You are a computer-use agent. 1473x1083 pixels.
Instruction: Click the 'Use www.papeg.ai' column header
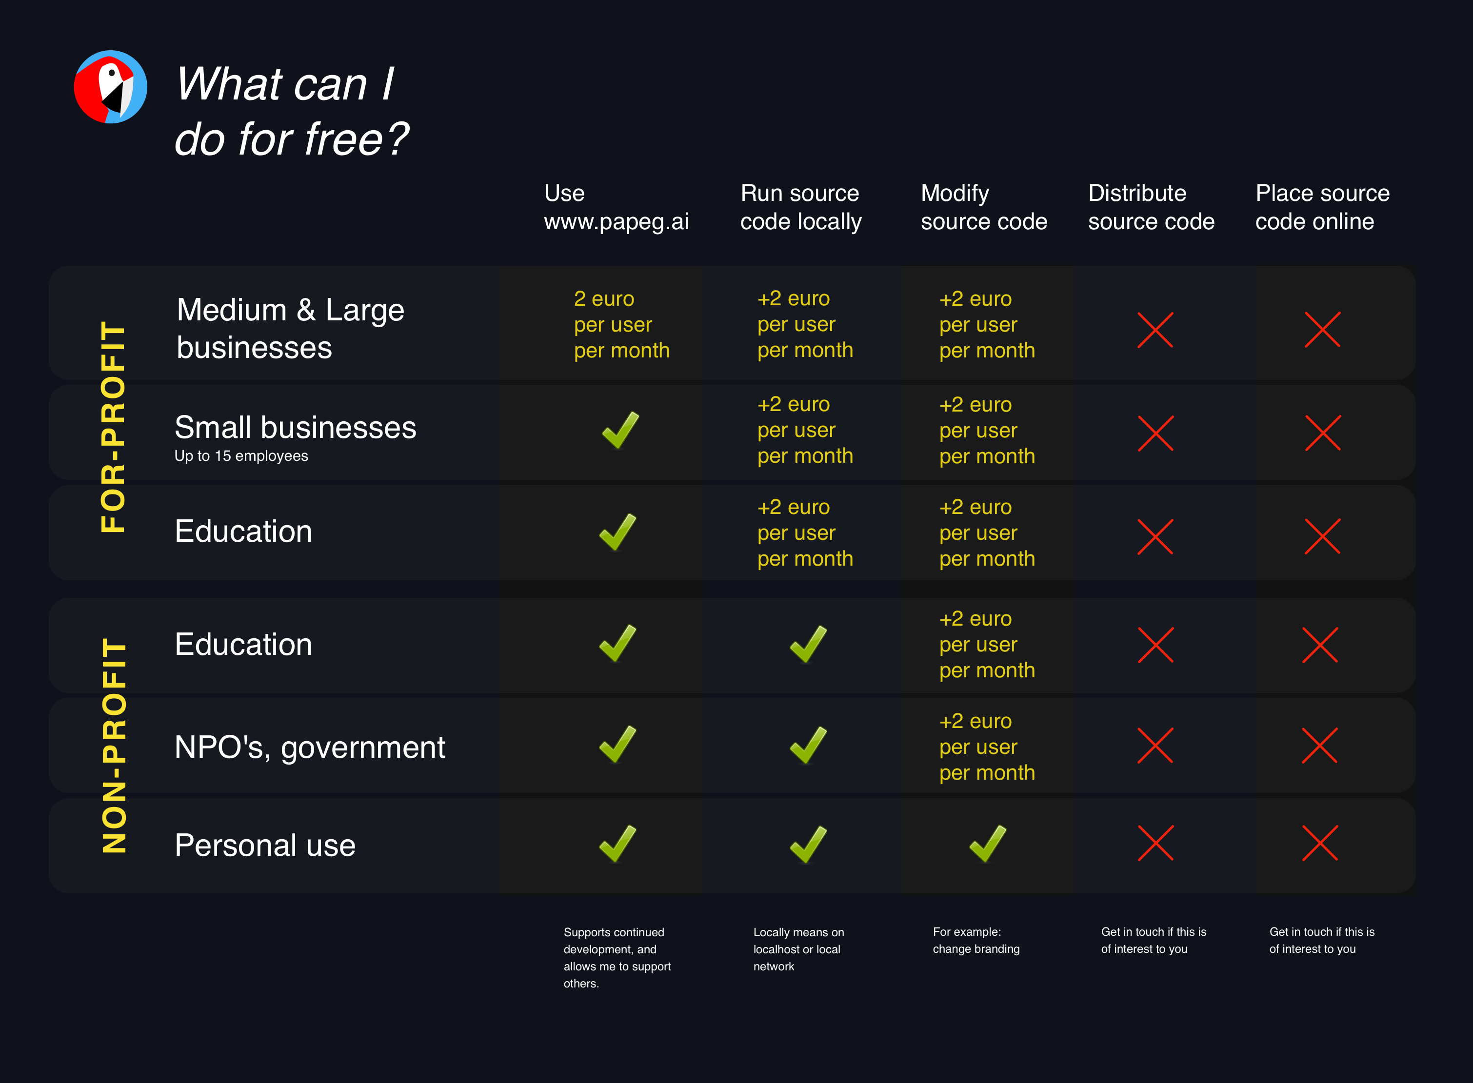pyautogui.click(x=616, y=207)
